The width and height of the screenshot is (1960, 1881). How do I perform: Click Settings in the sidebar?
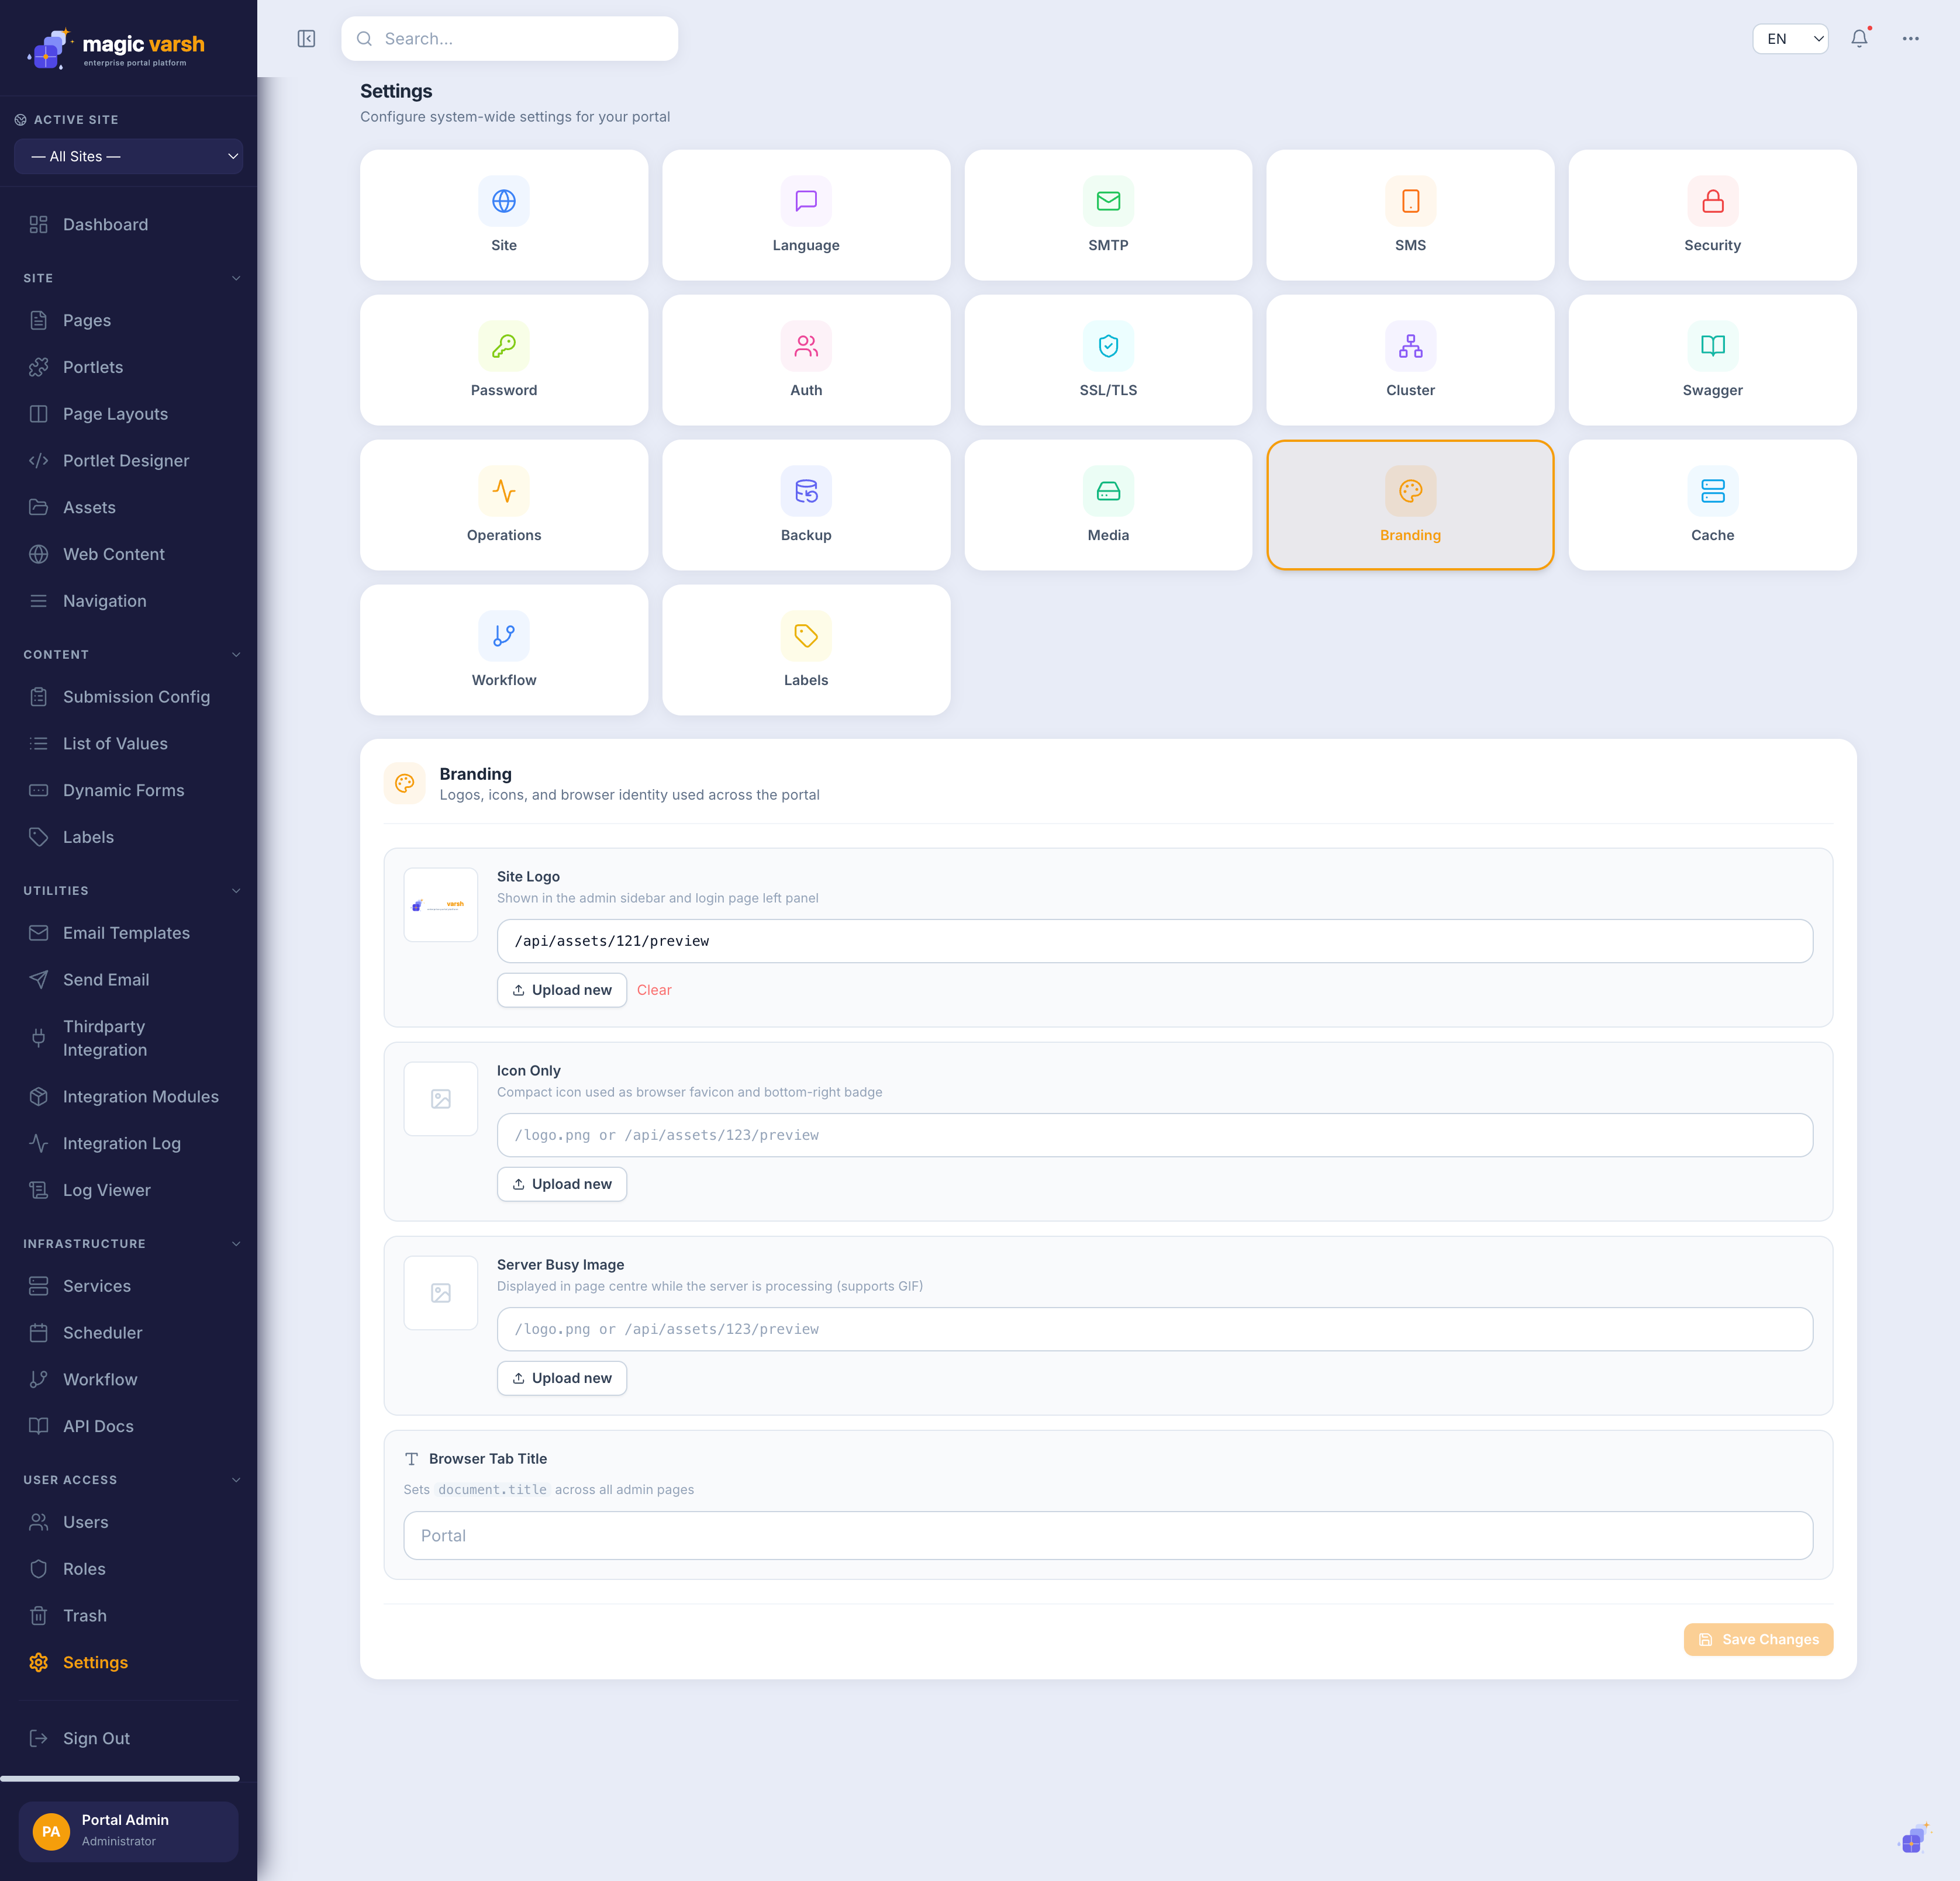coord(128,1662)
